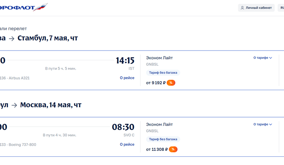Viewport: 284px width, 165px height.
Task: Click the orange % badge beside 11 308 ₽
Action: click(173, 149)
